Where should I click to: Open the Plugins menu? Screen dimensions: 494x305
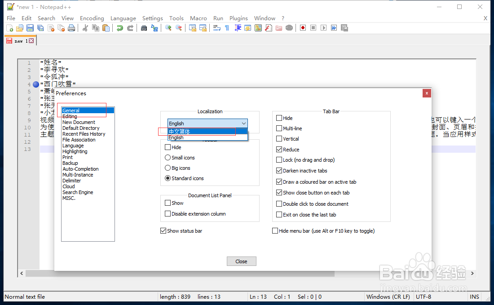coord(238,18)
